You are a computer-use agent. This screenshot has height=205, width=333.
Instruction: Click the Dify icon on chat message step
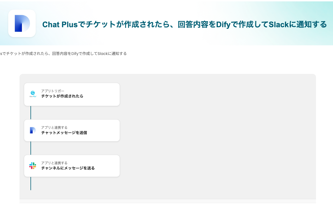coord(33,130)
